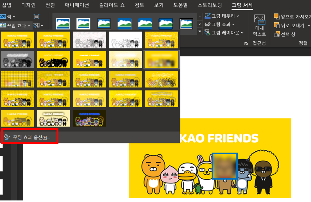Image resolution: width=311 pixels, height=202 pixels.
Task: Click 앞으로 가져오기 arrange button
Action: [x=292, y=16]
